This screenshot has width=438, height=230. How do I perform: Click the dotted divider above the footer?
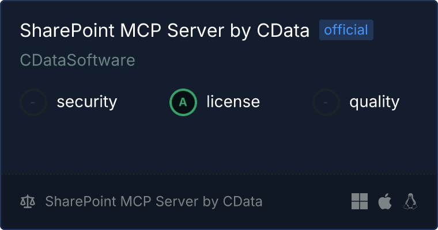pyautogui.click(x=219, y=174)
